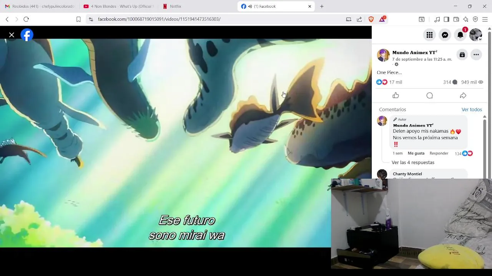Screen dimensions: 492x276
Task: Reload the current page
Action: click(26, 19)
